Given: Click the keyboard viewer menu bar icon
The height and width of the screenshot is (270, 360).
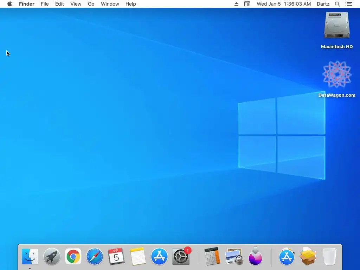Looking at the screenshot, I should tap(247, 4).
